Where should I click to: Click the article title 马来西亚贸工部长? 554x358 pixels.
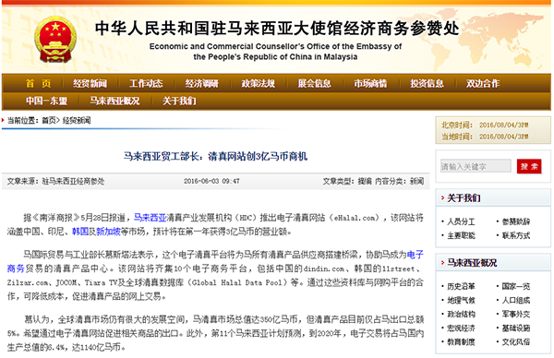[x=215, y=156]
